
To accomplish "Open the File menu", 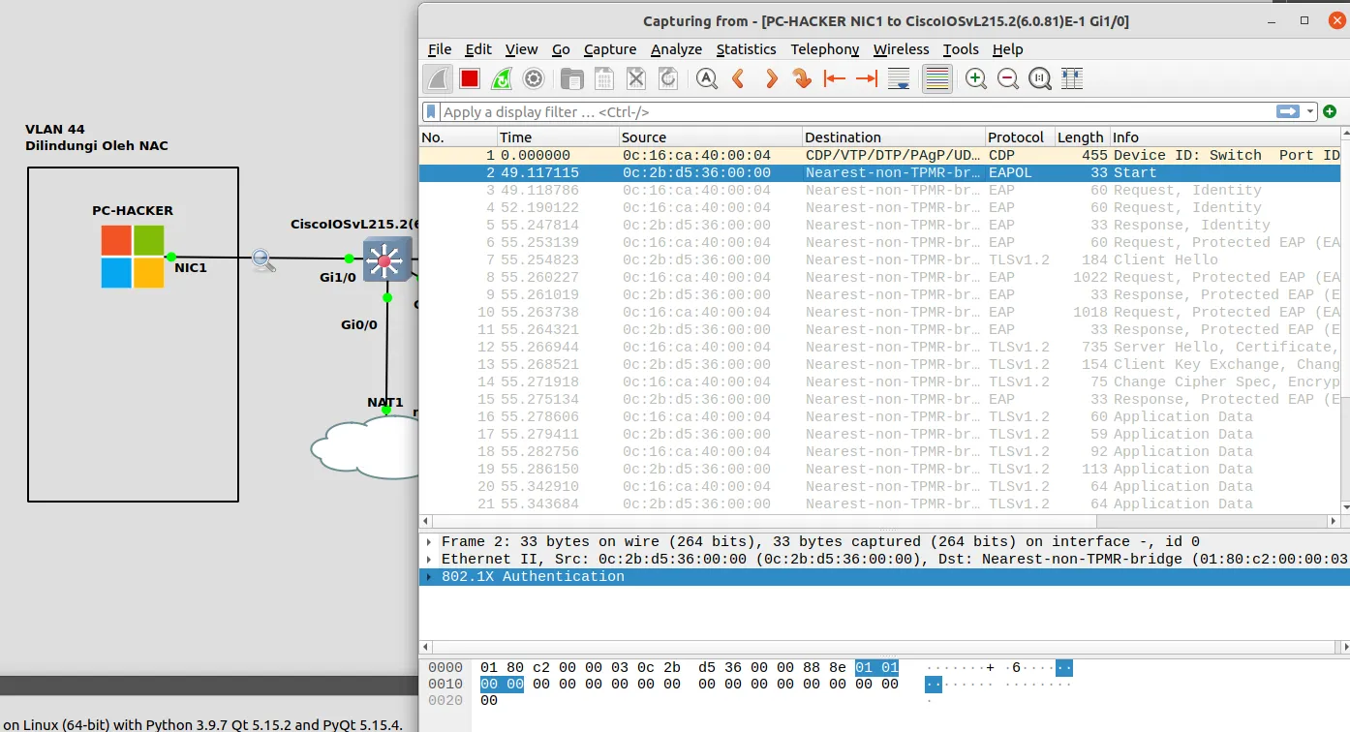I will tap(440, 49).
